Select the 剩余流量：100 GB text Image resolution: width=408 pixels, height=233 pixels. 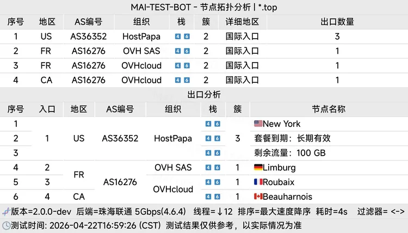[x=289, y=153]
